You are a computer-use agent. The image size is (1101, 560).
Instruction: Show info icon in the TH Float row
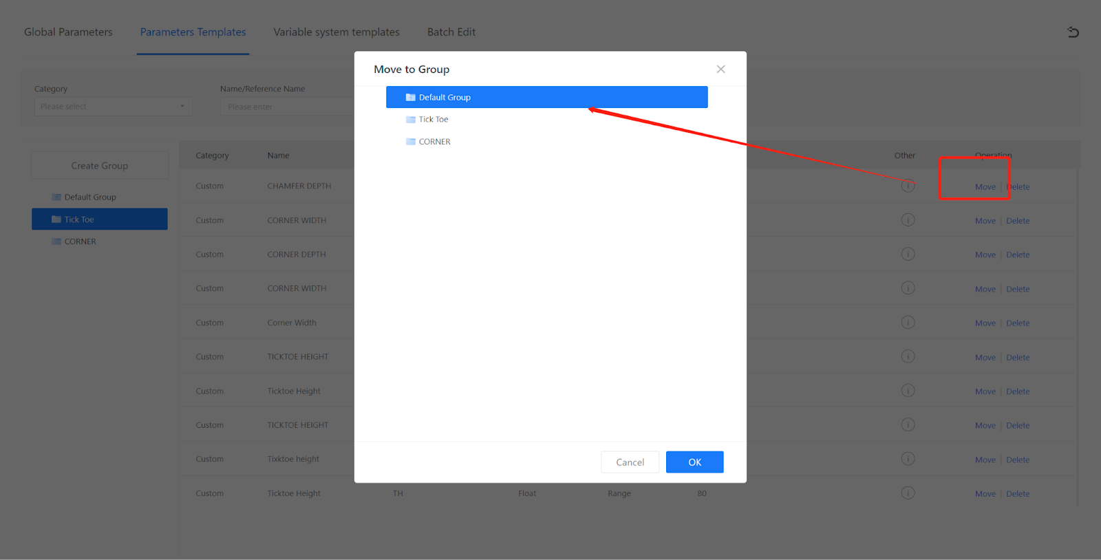(x=908, y=493)
